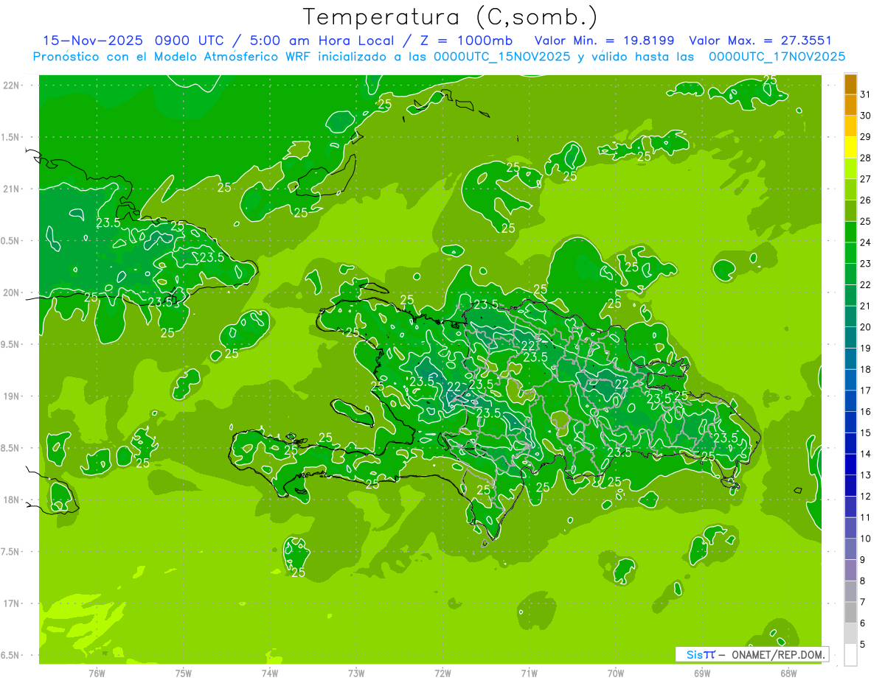Click the gray legend swatch between 6 and 7
The height and width of the screenshot is (683, 885).
coord(850,612)
